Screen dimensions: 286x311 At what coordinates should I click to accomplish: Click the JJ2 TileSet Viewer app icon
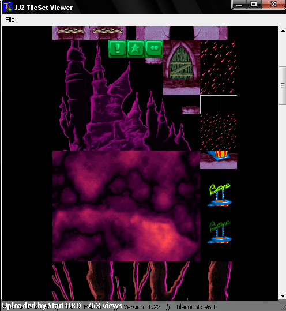click(x=8, y=7)
